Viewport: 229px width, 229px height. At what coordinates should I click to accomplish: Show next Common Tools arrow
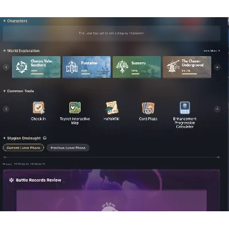pyautogui.click(x=217, y=109)
